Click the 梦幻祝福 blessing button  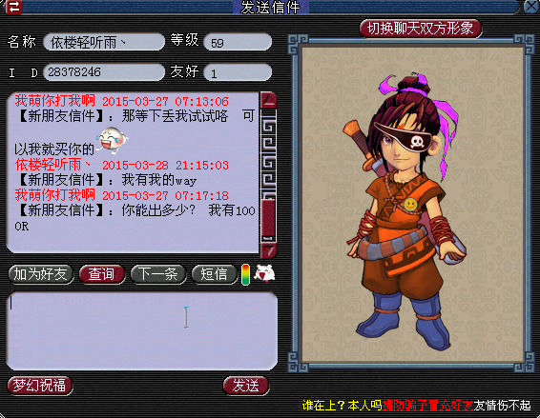40,386
